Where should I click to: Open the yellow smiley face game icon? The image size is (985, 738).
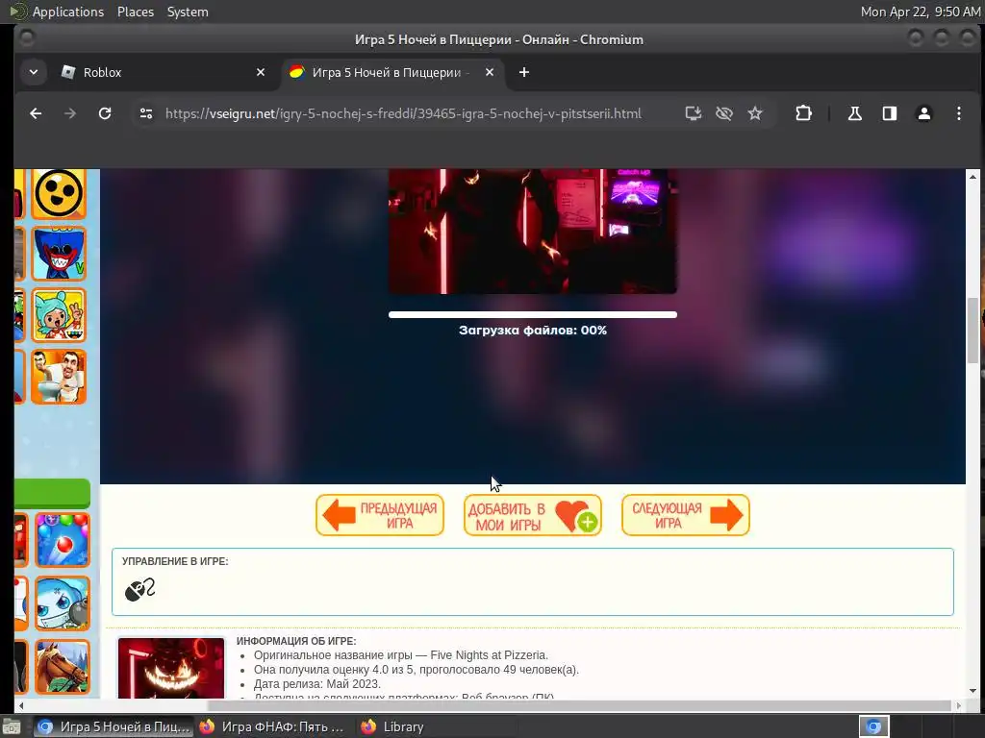point(59,194)
